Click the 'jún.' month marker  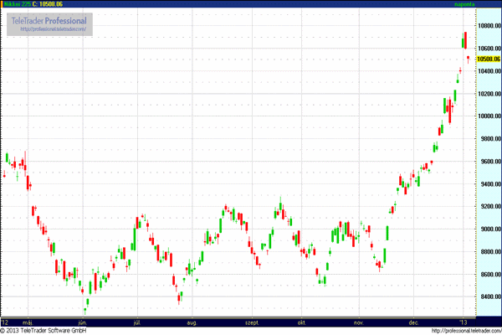[82, 322]
